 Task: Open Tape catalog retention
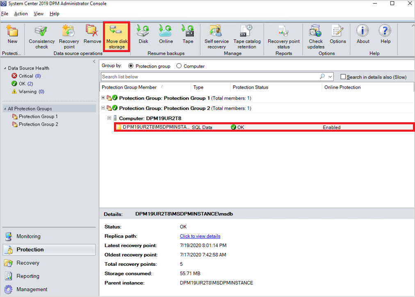(x=247, y=37)
